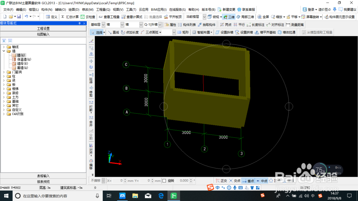The width and height of the screenshot is (358, 201).
Task: Open File Explorer from the taskbar
Action: pos(135,196)
